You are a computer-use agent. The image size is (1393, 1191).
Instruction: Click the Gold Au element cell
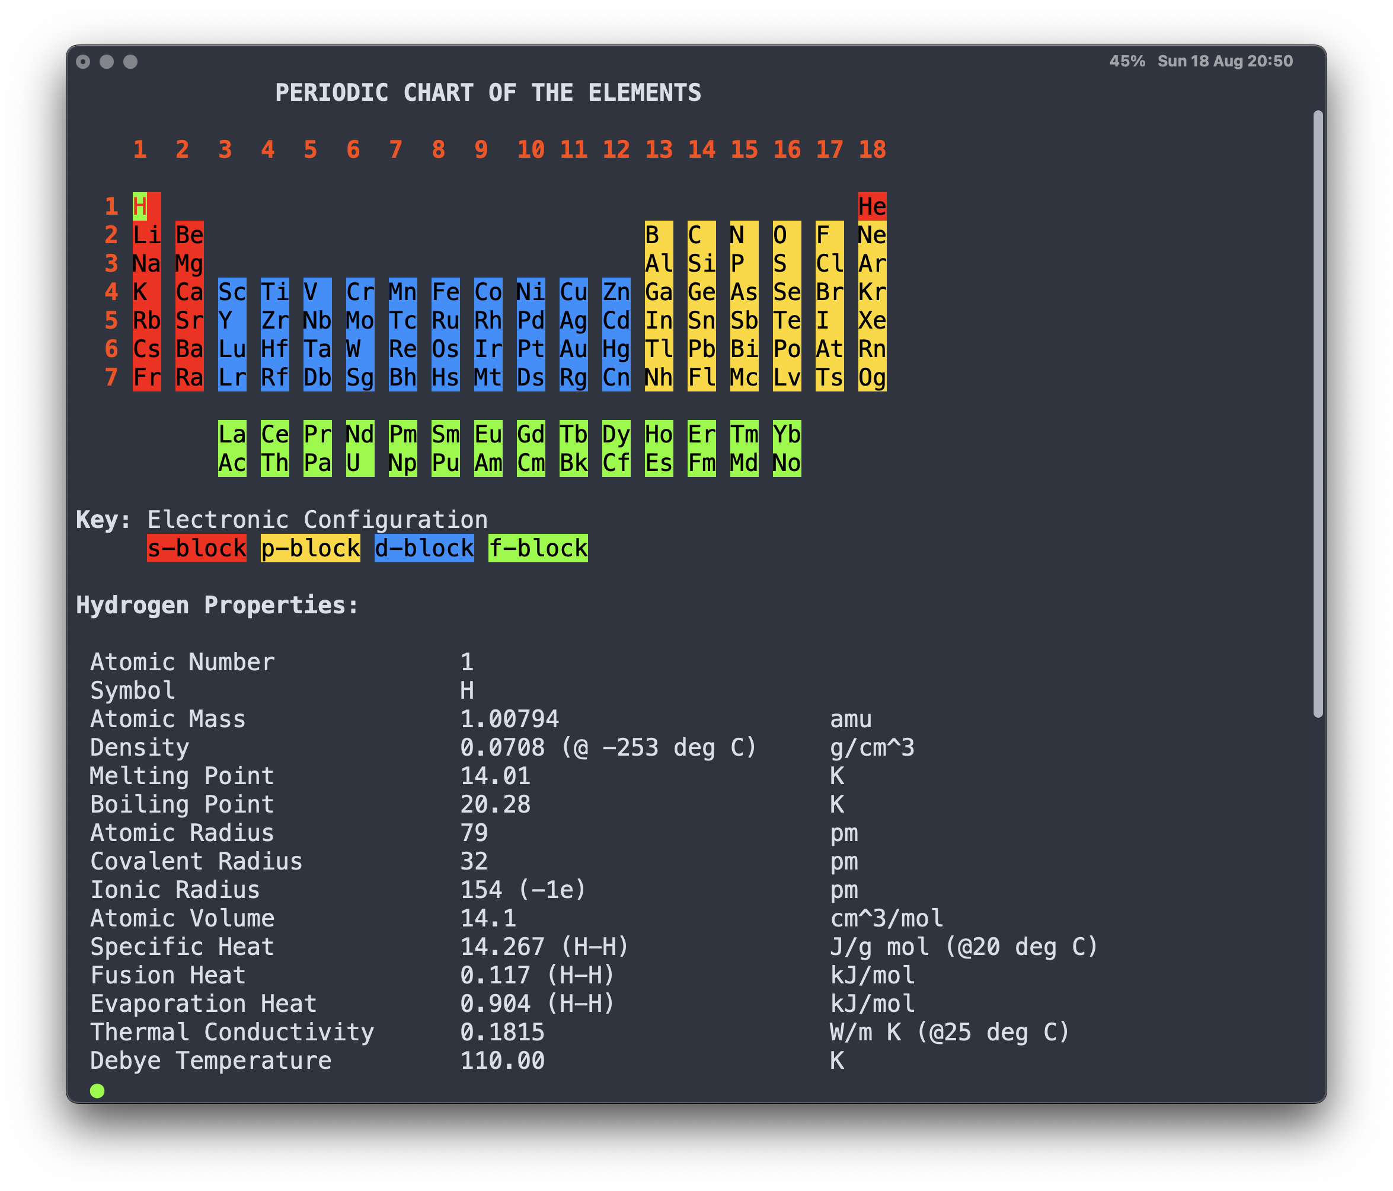point(573,349)
